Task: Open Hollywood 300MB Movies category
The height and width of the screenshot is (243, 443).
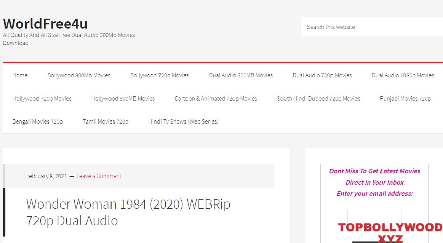Action: point(123,99)
